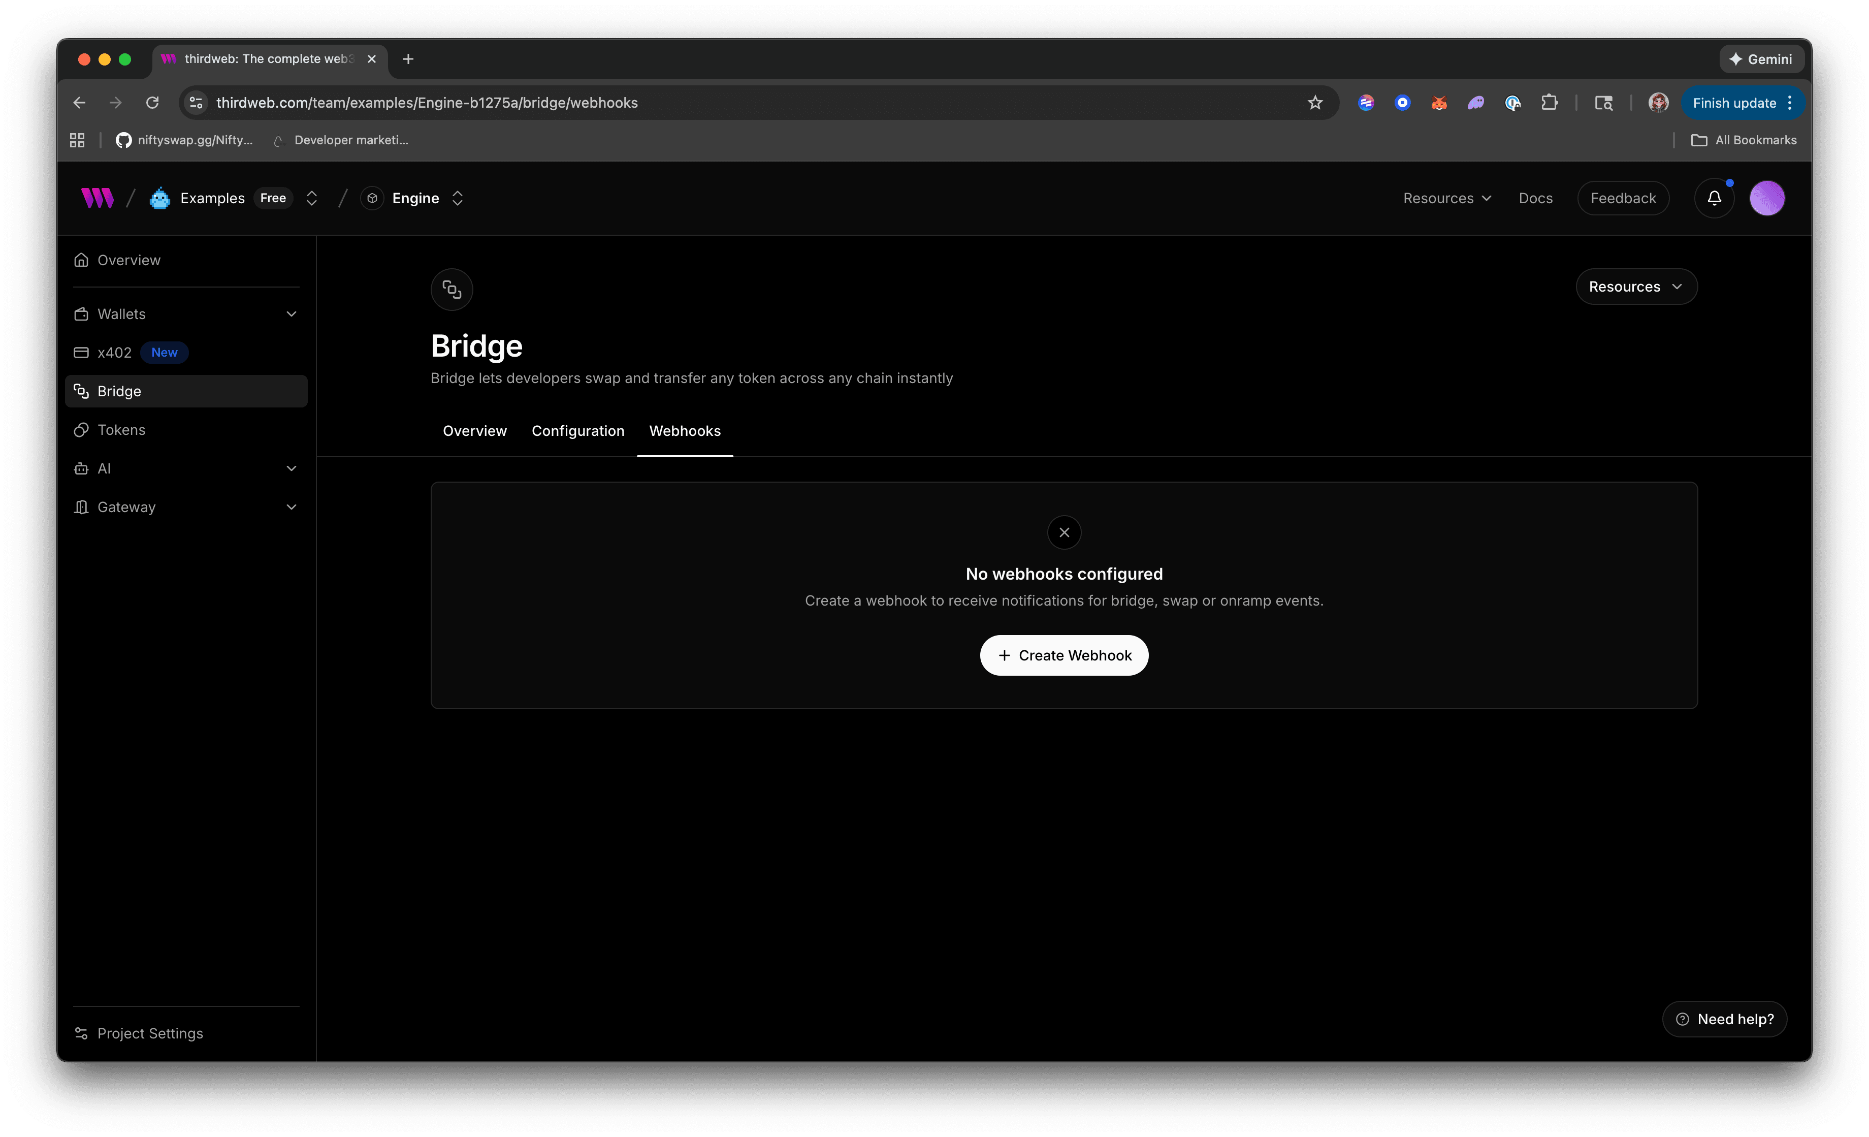Screen dimensions: 1869x1137
Task: Select Bridge in the sidebar
Action: click(120, 391)
